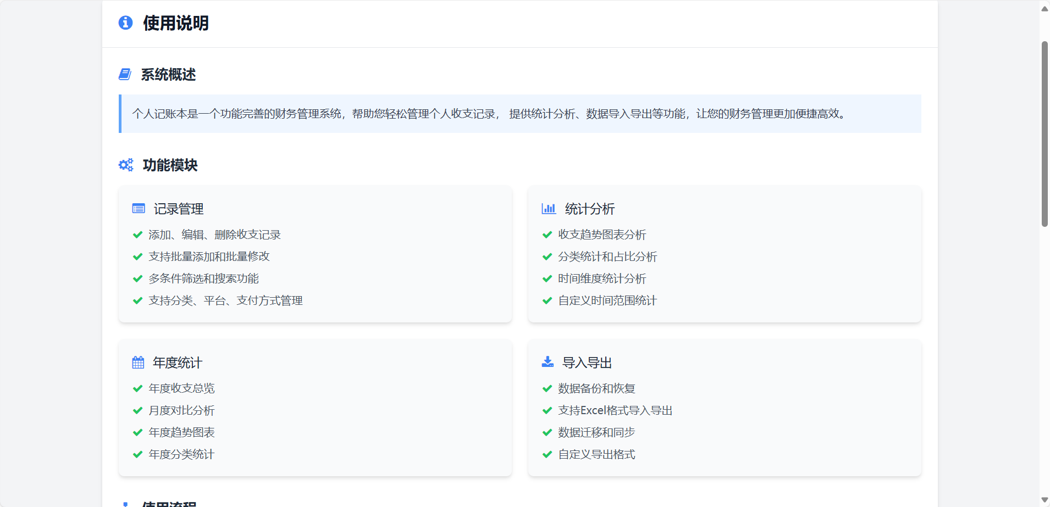The image size is (1050, 507).
Task: Click the 月度对比分析 list item
Action: (181, 410)
